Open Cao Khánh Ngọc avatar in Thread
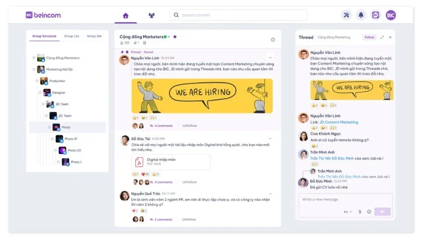 303,137
